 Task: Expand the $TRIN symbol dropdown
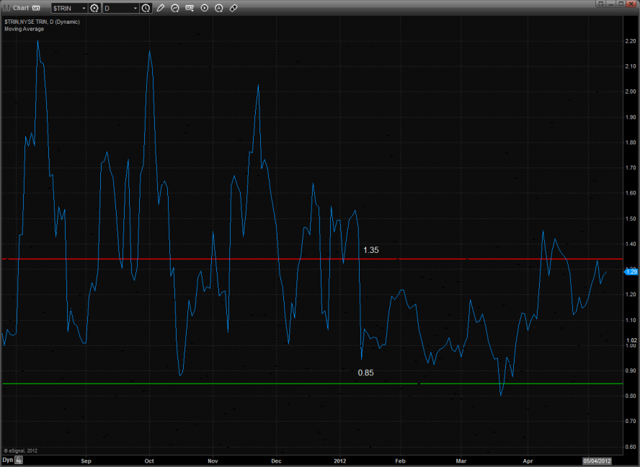click(83, 8)
